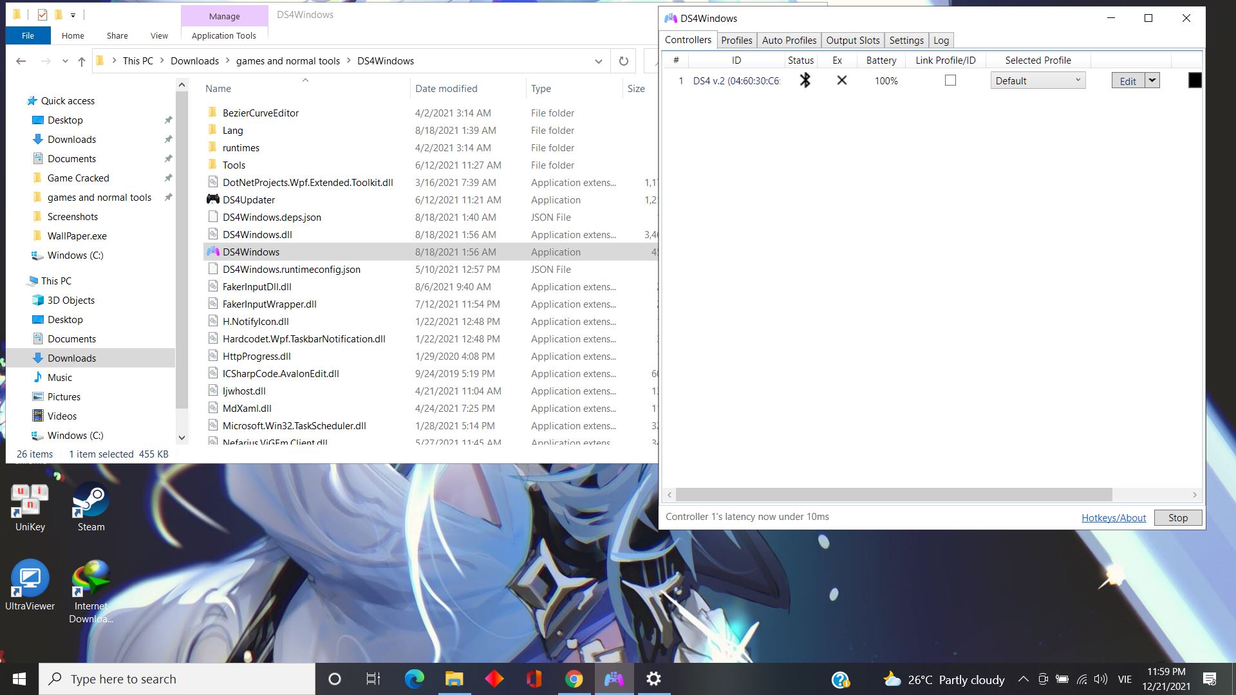The width and height of the screenshot is (1236, 695).
Task: Click the navigation pane scroll down arrow
Action: point(182,437)
